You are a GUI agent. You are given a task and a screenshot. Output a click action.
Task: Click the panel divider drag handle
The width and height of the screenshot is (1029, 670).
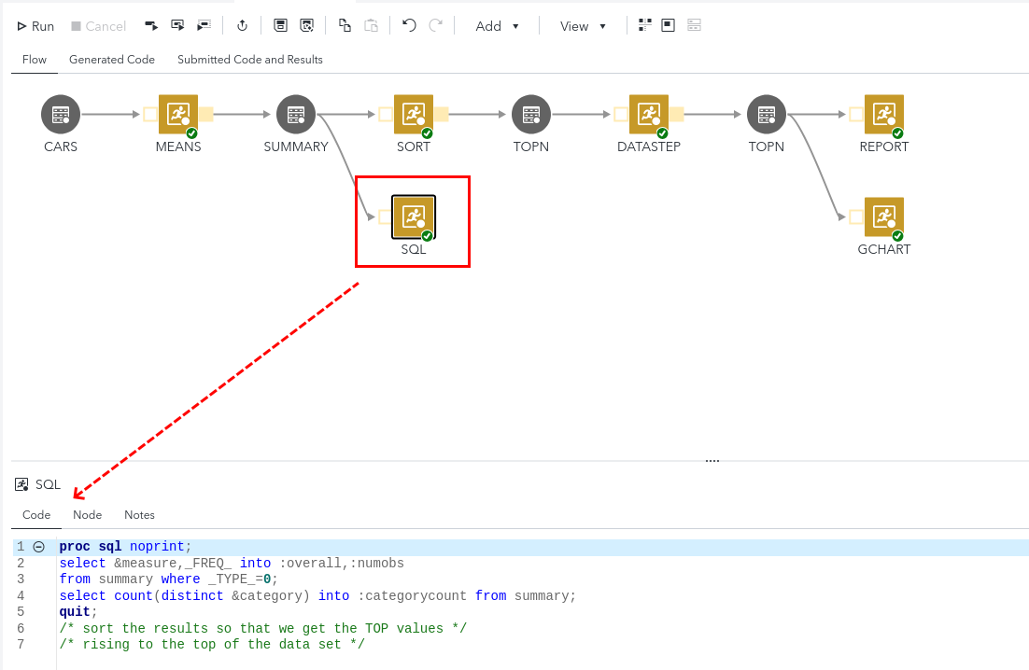pos(712,461)
